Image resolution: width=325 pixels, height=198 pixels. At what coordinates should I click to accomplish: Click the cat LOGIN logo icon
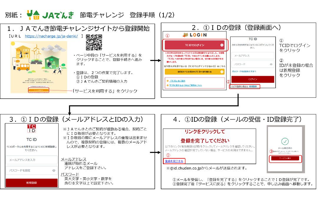pos(186,35)
